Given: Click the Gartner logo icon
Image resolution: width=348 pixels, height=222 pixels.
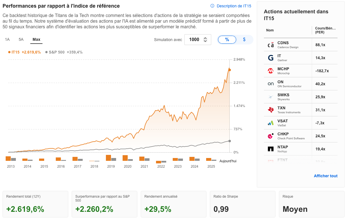Looking at the screenshot, I should [x=271, y=58].
